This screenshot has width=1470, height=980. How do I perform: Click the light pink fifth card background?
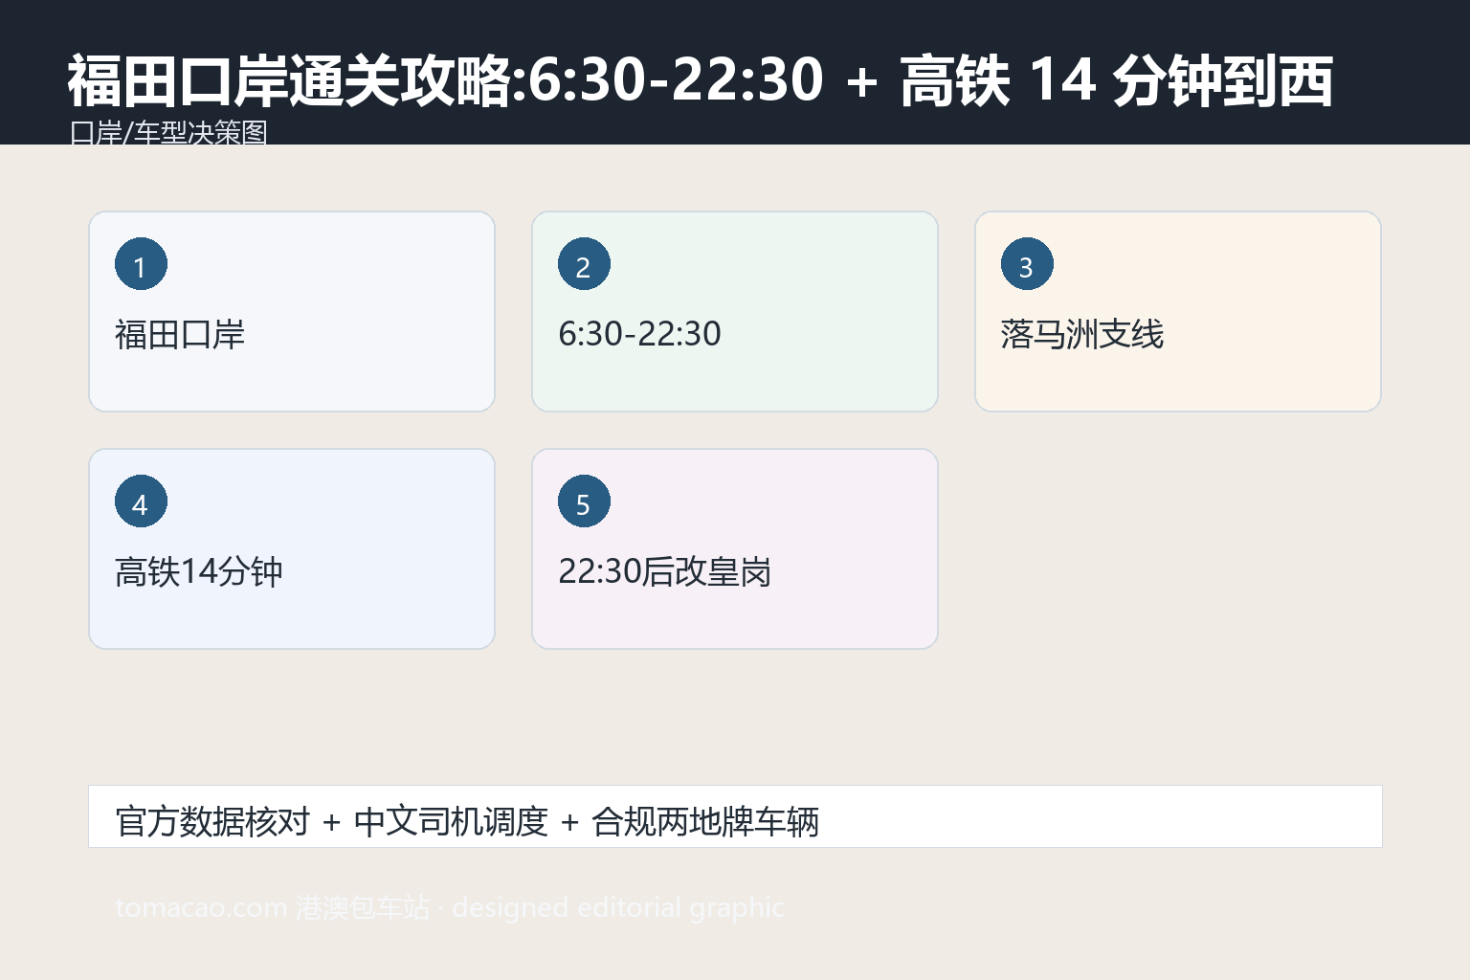[735, 548]
